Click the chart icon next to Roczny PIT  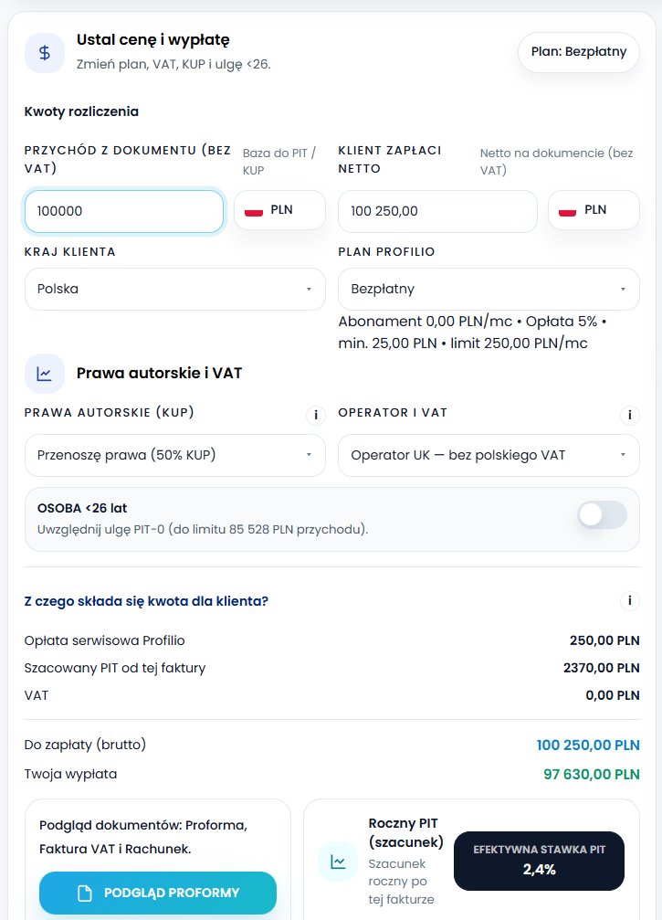click(338, 861)
